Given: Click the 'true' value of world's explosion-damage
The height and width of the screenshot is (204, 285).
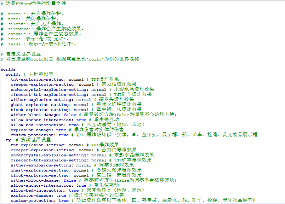Looking at the screenshot, I should [x=61, y=130].
